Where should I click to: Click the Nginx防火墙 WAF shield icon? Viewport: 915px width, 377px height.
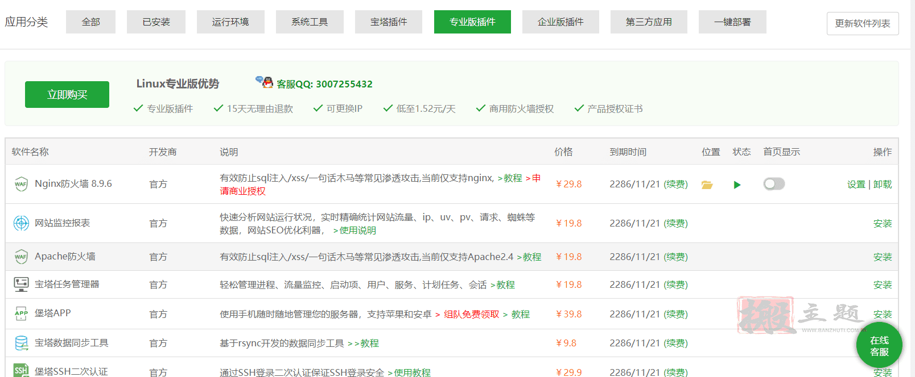coord(21,184)
